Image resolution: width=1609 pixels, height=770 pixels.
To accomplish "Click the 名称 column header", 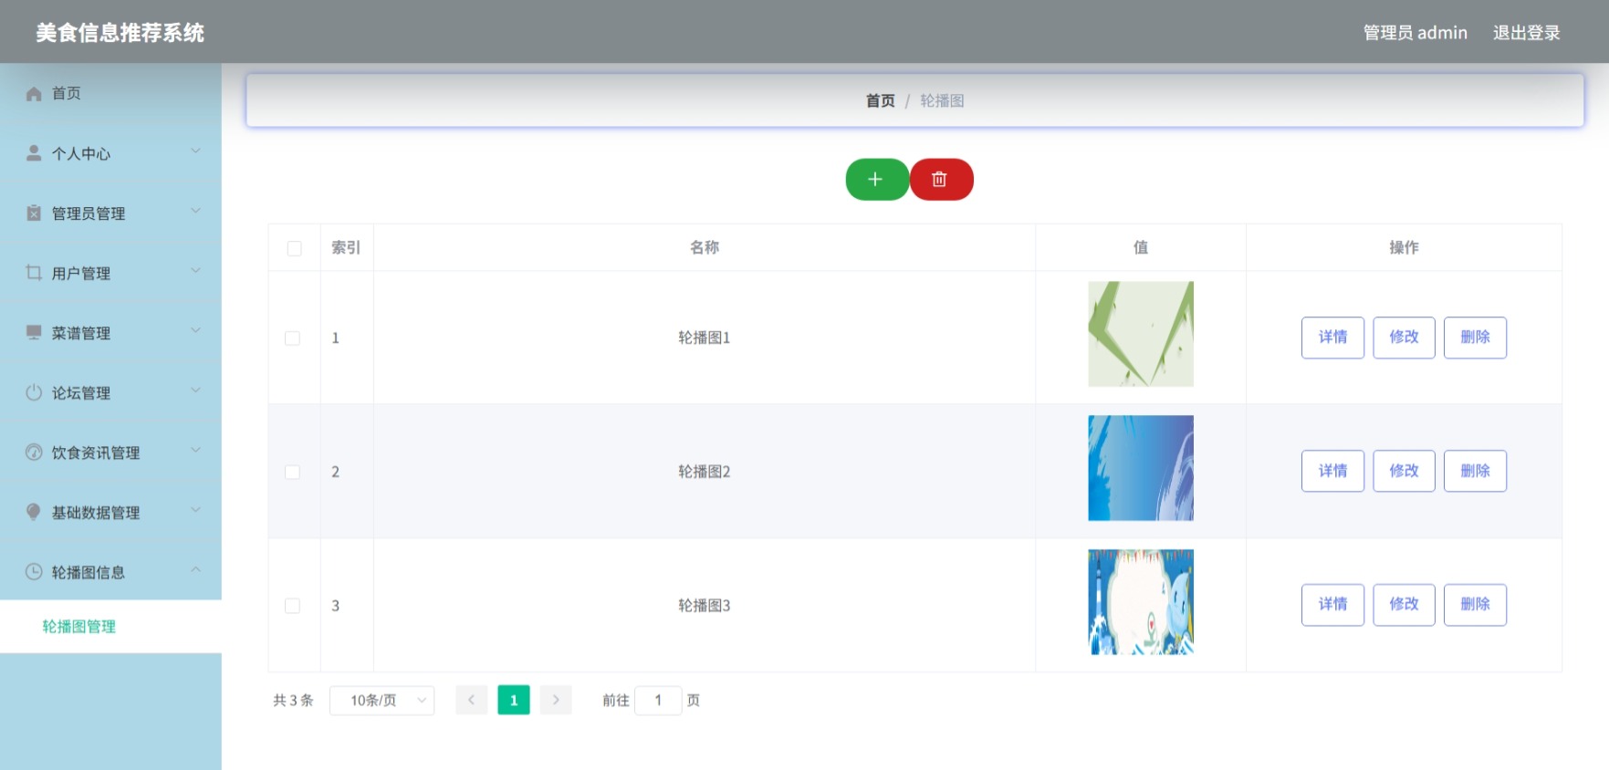I will tap(705, 247).
